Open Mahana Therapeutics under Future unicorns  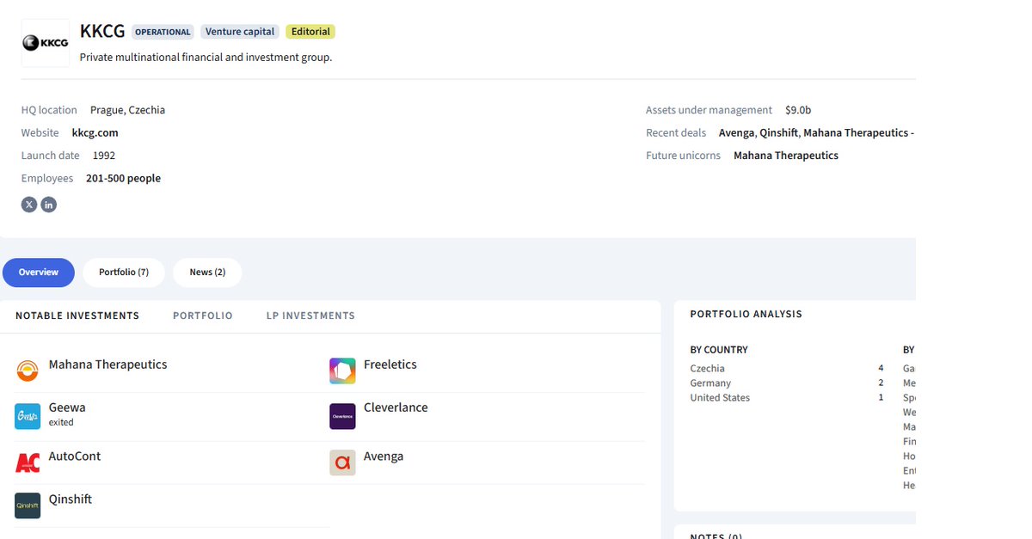point(785,156)
